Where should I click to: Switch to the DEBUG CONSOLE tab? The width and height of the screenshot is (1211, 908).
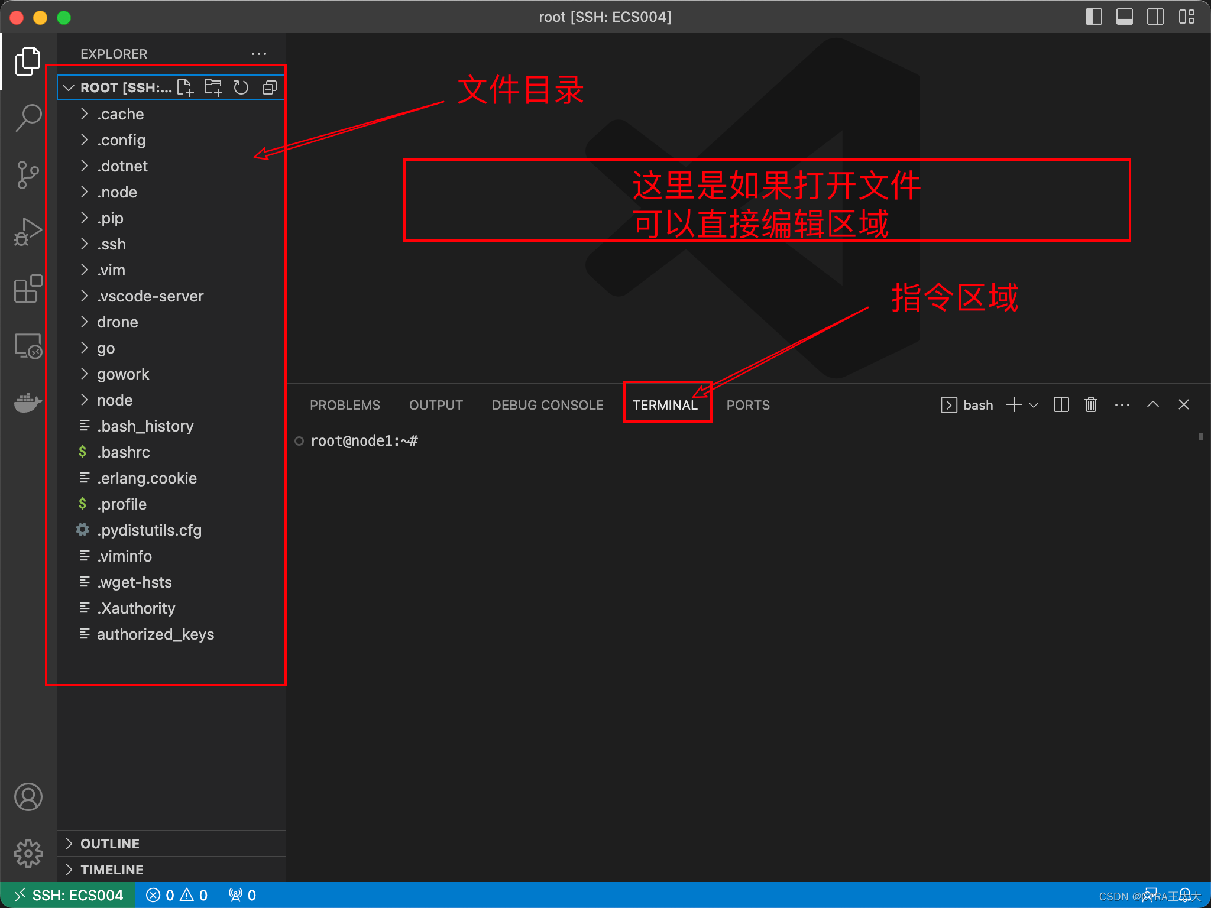[548, 405]
